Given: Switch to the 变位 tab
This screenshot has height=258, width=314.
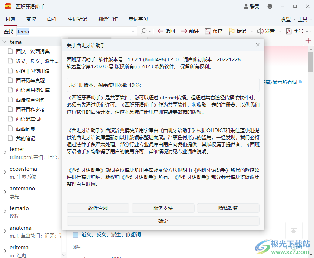Looking at the screenshot, I should (31, 19).
